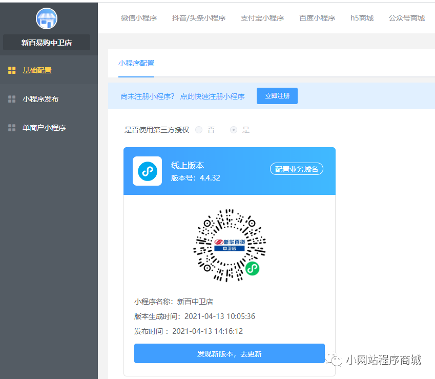Open the h5商城 tab
The height and width of the screenshot is (379, 435).
362,18
